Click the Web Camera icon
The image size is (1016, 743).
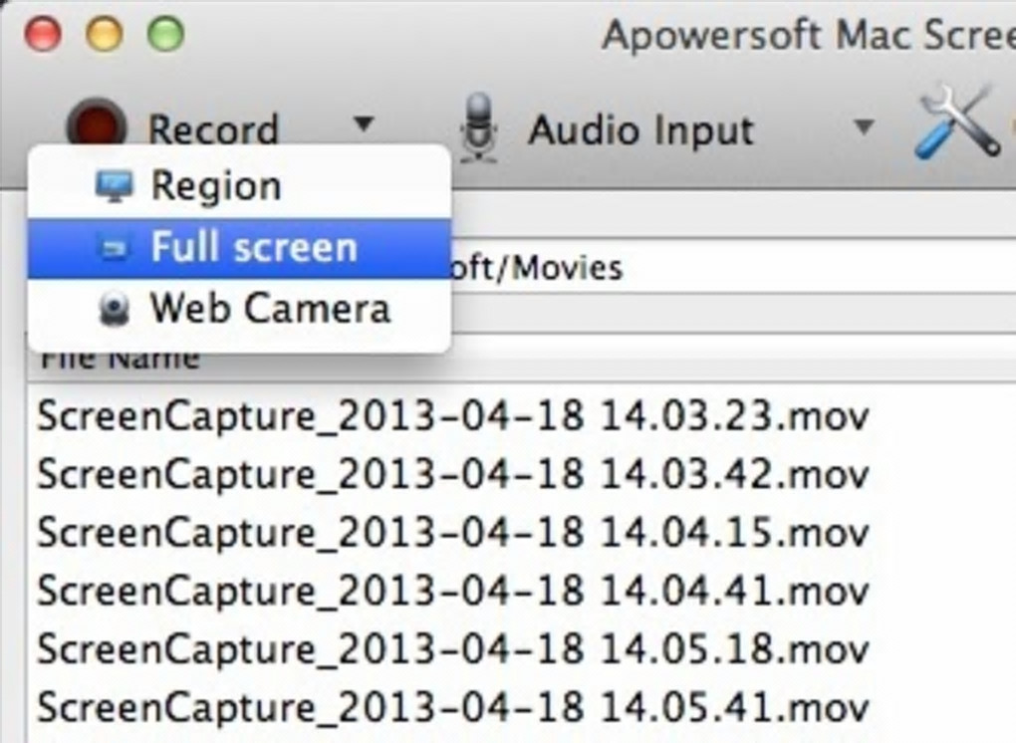115,310
